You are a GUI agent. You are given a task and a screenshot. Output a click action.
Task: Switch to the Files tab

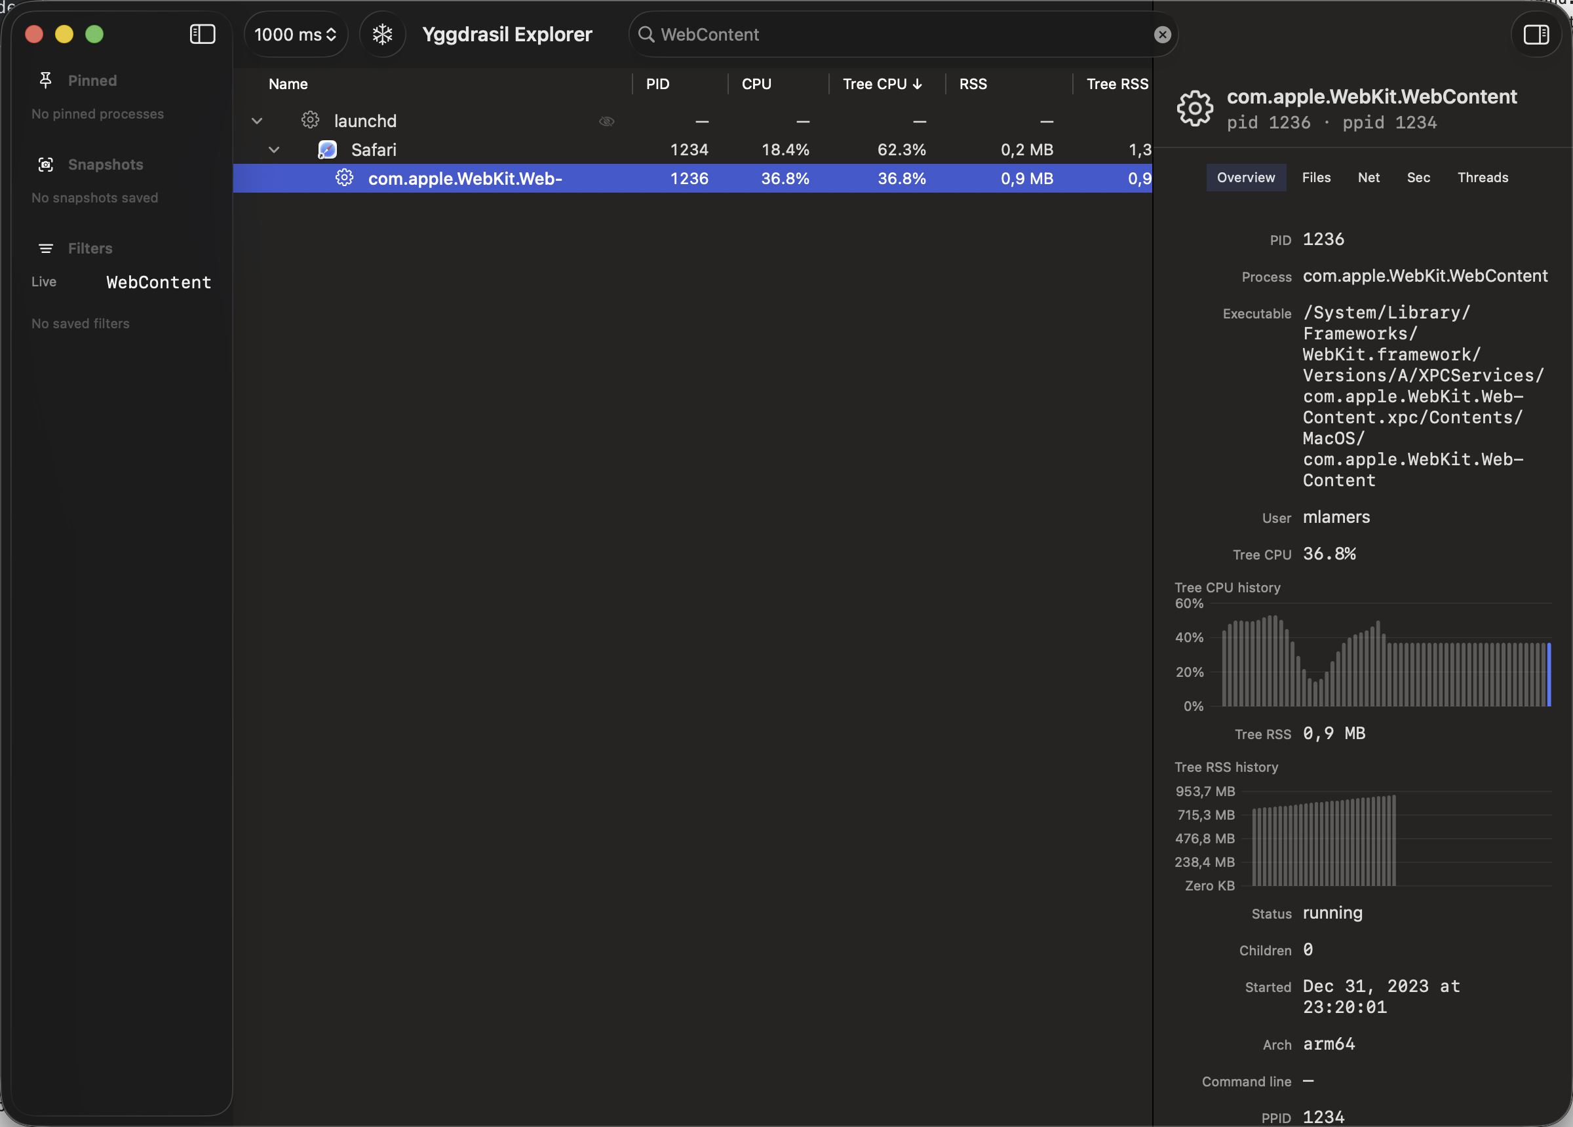coord(1315,178)
